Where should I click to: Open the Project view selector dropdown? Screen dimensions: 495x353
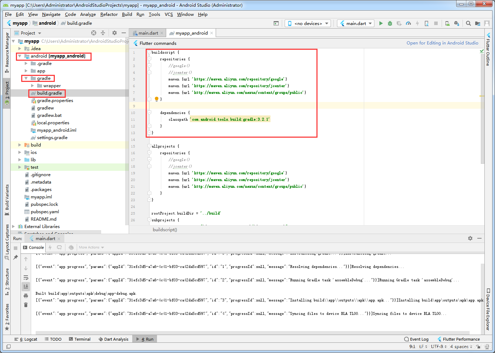coord(28,33)
